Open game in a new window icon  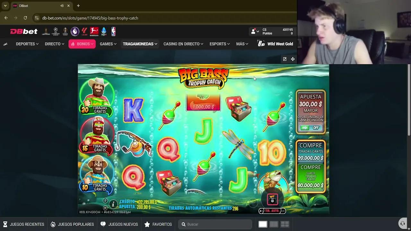coord(285,59)
